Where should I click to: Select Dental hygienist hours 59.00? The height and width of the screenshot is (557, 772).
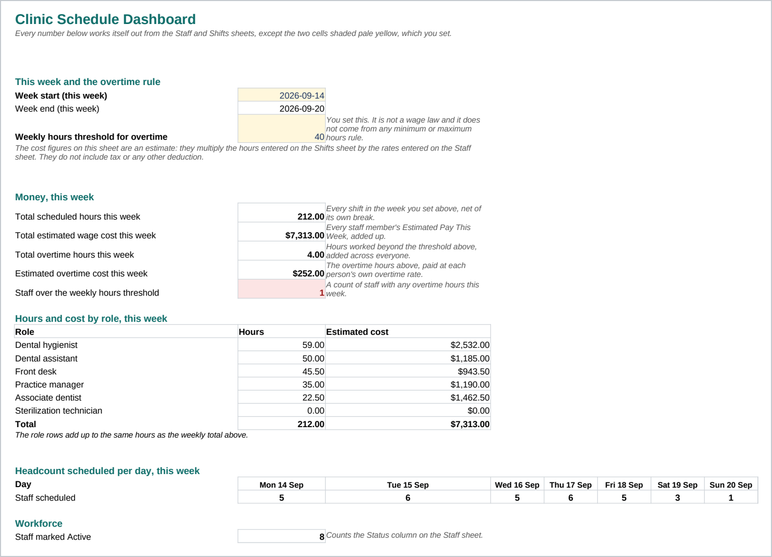click(281, 345)
